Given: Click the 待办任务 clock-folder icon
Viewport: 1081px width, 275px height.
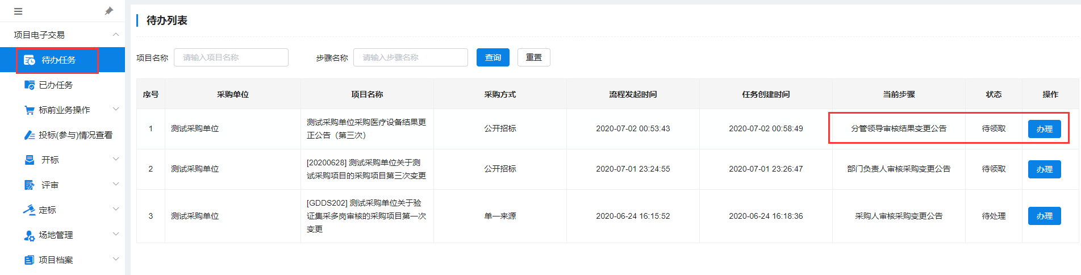Looking at the screenshot, I should tap(30, 60).
